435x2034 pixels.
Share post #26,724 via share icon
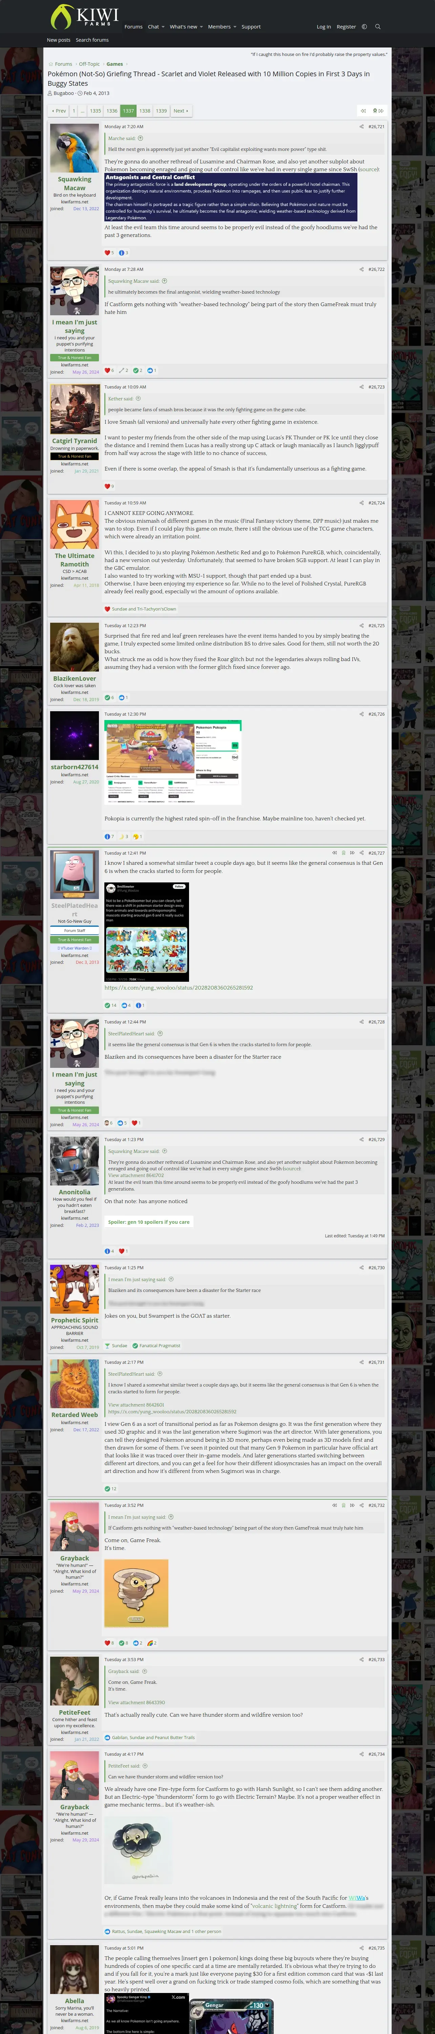(x=361, y=503)
